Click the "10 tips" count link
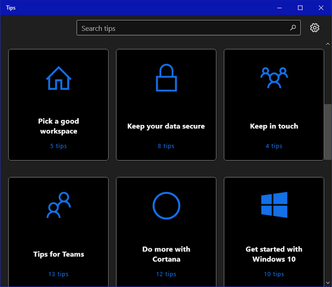The width and height of the screenshot is (332, 287). point(274,274)
